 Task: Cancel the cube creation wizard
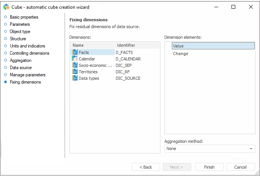pos(241,167)
